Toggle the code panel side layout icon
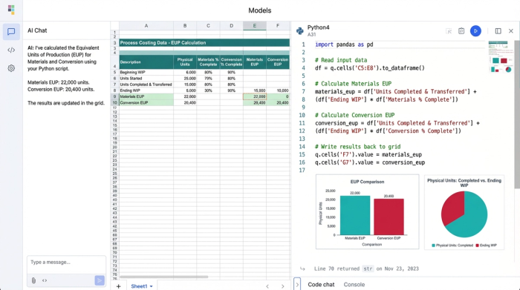This screenshot has width=520, height=290. coord(498,31)
